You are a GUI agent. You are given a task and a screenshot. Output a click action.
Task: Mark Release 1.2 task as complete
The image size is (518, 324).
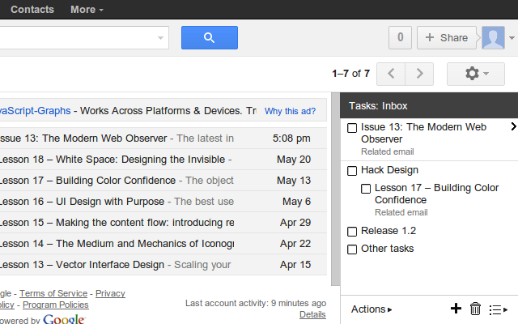pyautogui.click(x=352, y=232)
